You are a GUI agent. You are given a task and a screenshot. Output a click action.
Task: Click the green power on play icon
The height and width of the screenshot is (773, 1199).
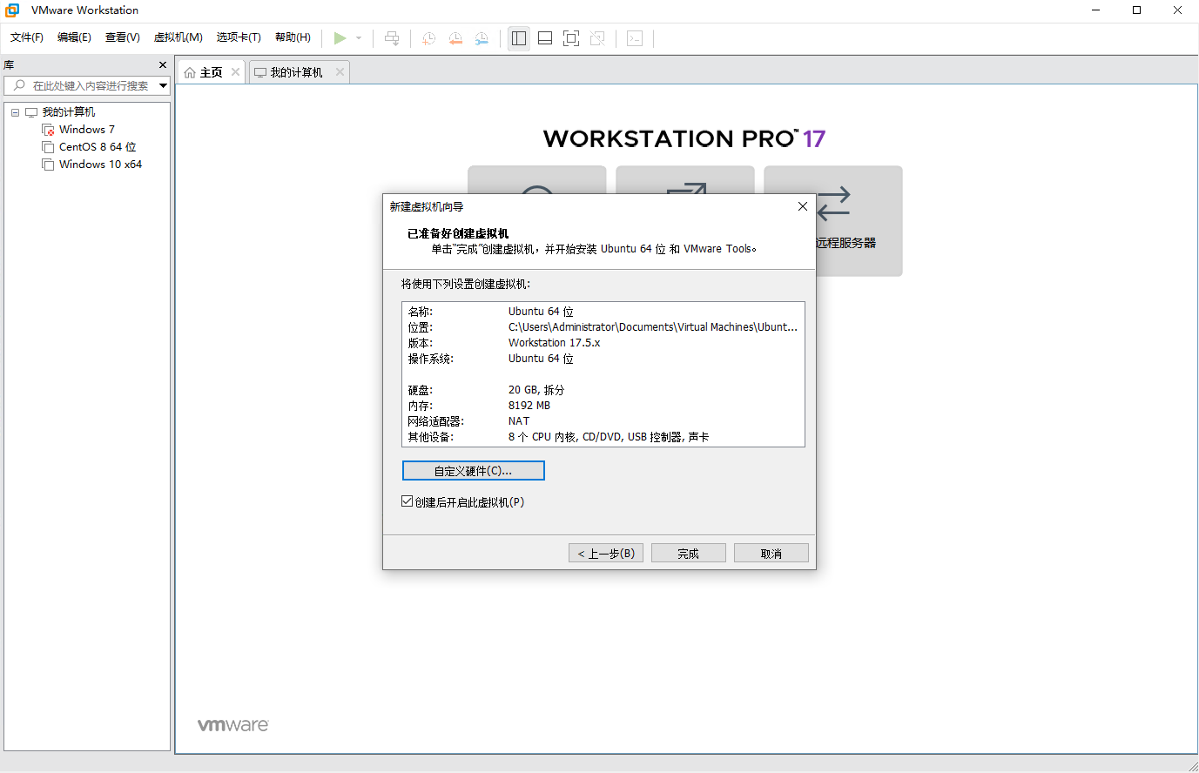point(340,38)
